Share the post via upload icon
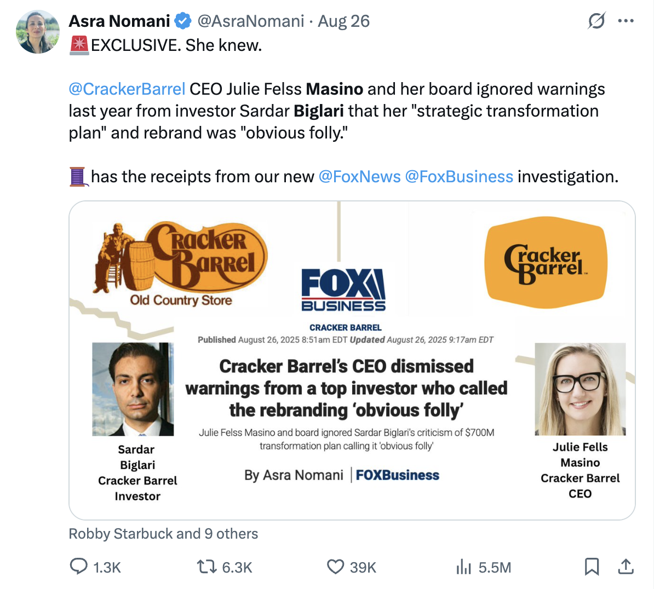654x589 pixels. click(626, 567)
